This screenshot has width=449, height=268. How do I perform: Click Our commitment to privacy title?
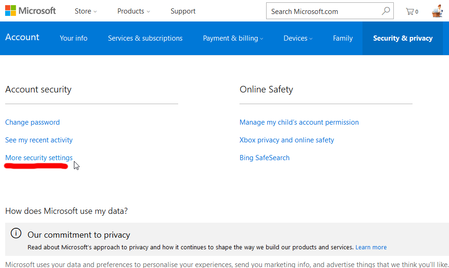pyautogui.click(x=79, y=235)
